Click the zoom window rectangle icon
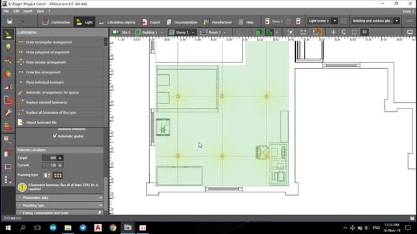 pyautogui.click(x=354, y=32)
